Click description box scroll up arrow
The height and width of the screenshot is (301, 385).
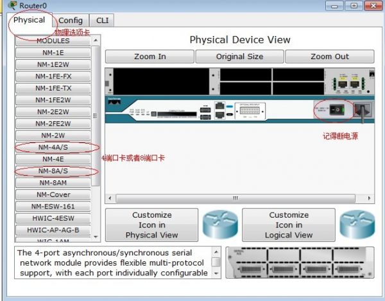[x=216, y=252]
